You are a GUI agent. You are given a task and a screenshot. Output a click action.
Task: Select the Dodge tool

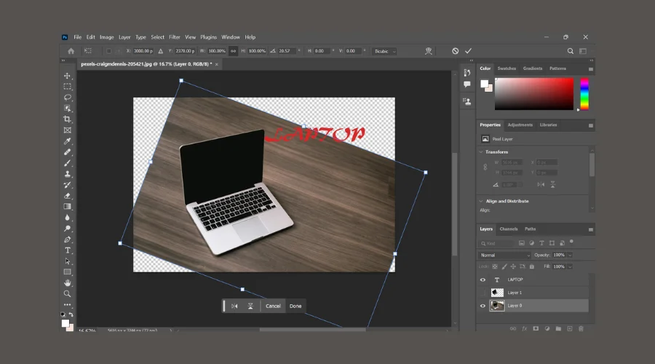click(67, 229)
